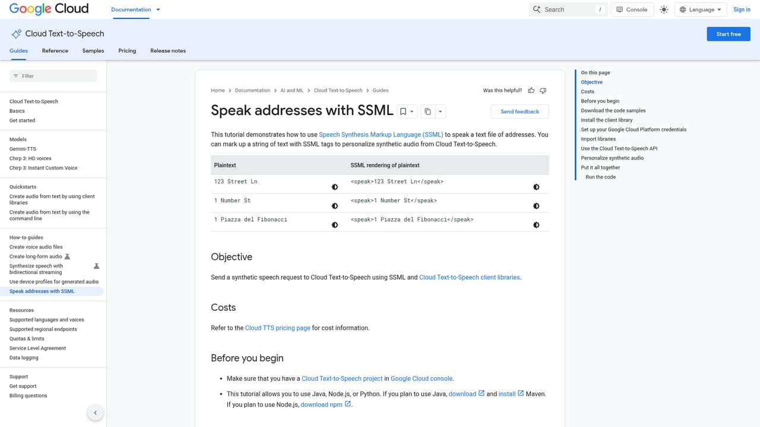Open Quotas & limits sidebar item
Image resolution: width=760 pixels, height=427 pixels.
coord(27,339)
